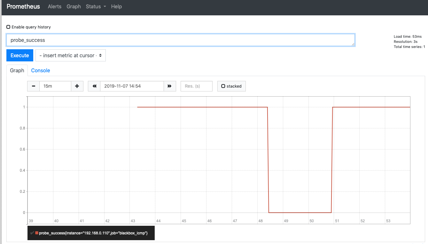This screenshot has width=428, height=244.
Task: Click the red color swatch in legend
Action: pyautogui.click(x=37, y=233)
